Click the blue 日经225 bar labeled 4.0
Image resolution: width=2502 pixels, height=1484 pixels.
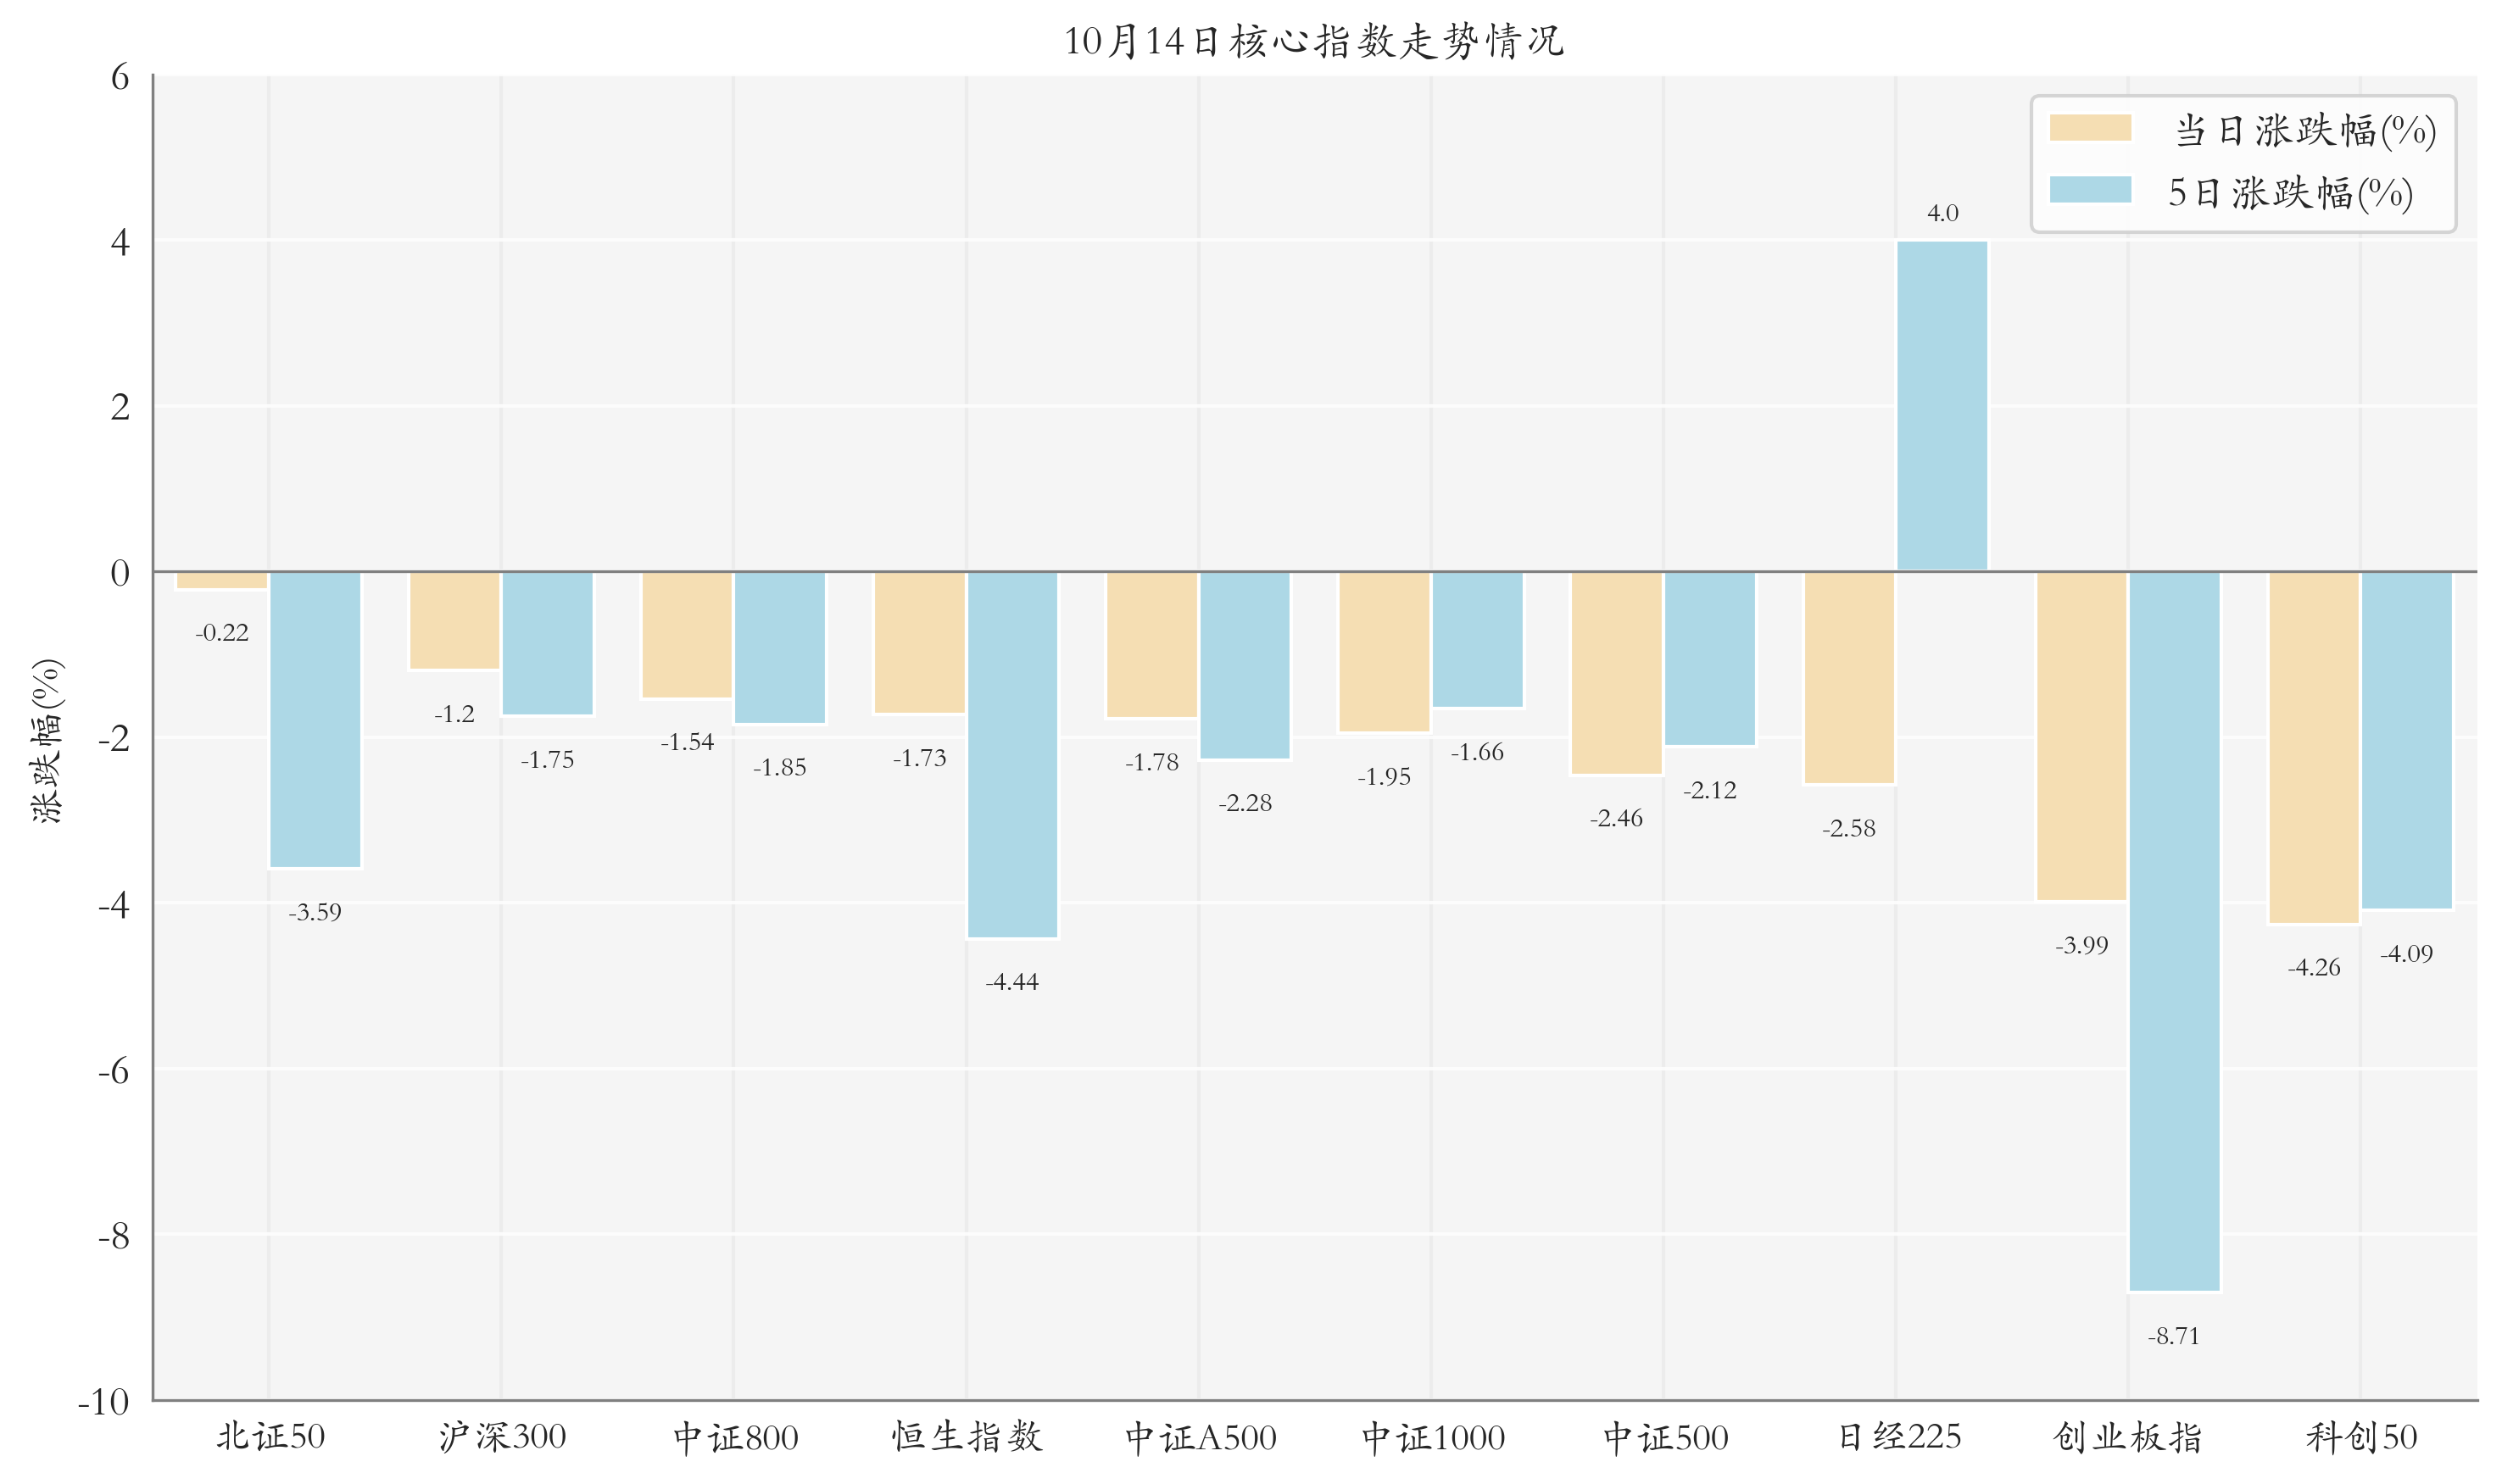tap(1941, 405)
